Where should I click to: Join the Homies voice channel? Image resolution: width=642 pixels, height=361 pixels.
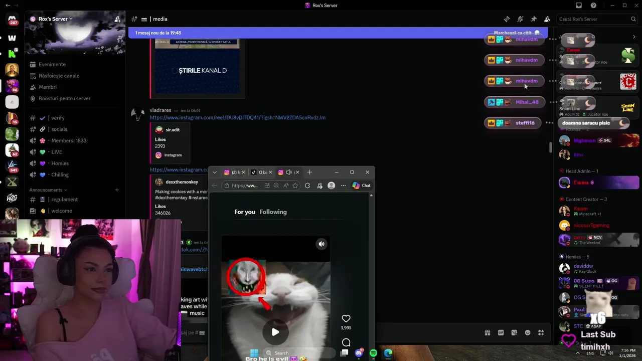(75, 163)
